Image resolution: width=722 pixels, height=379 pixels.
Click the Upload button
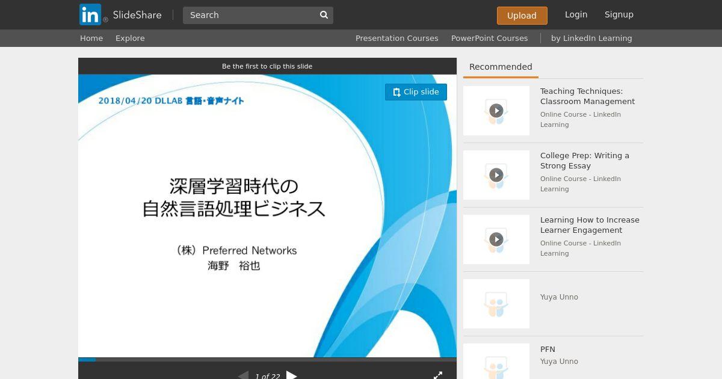(x=522, y=16)
